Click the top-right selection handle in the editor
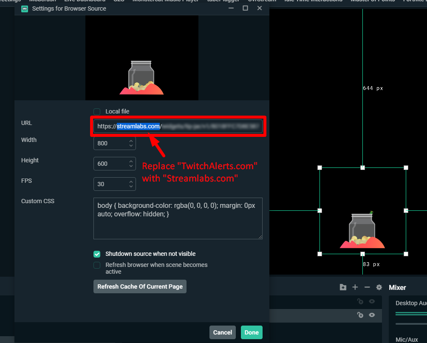The height and width of the screenshot is (343, 427). click(x=406, y=168)
